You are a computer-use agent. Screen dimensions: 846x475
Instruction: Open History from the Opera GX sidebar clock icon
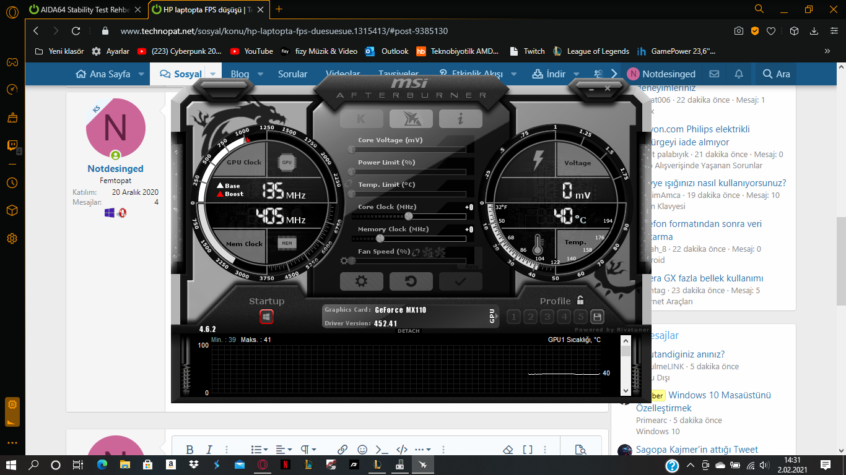(12, 183)
